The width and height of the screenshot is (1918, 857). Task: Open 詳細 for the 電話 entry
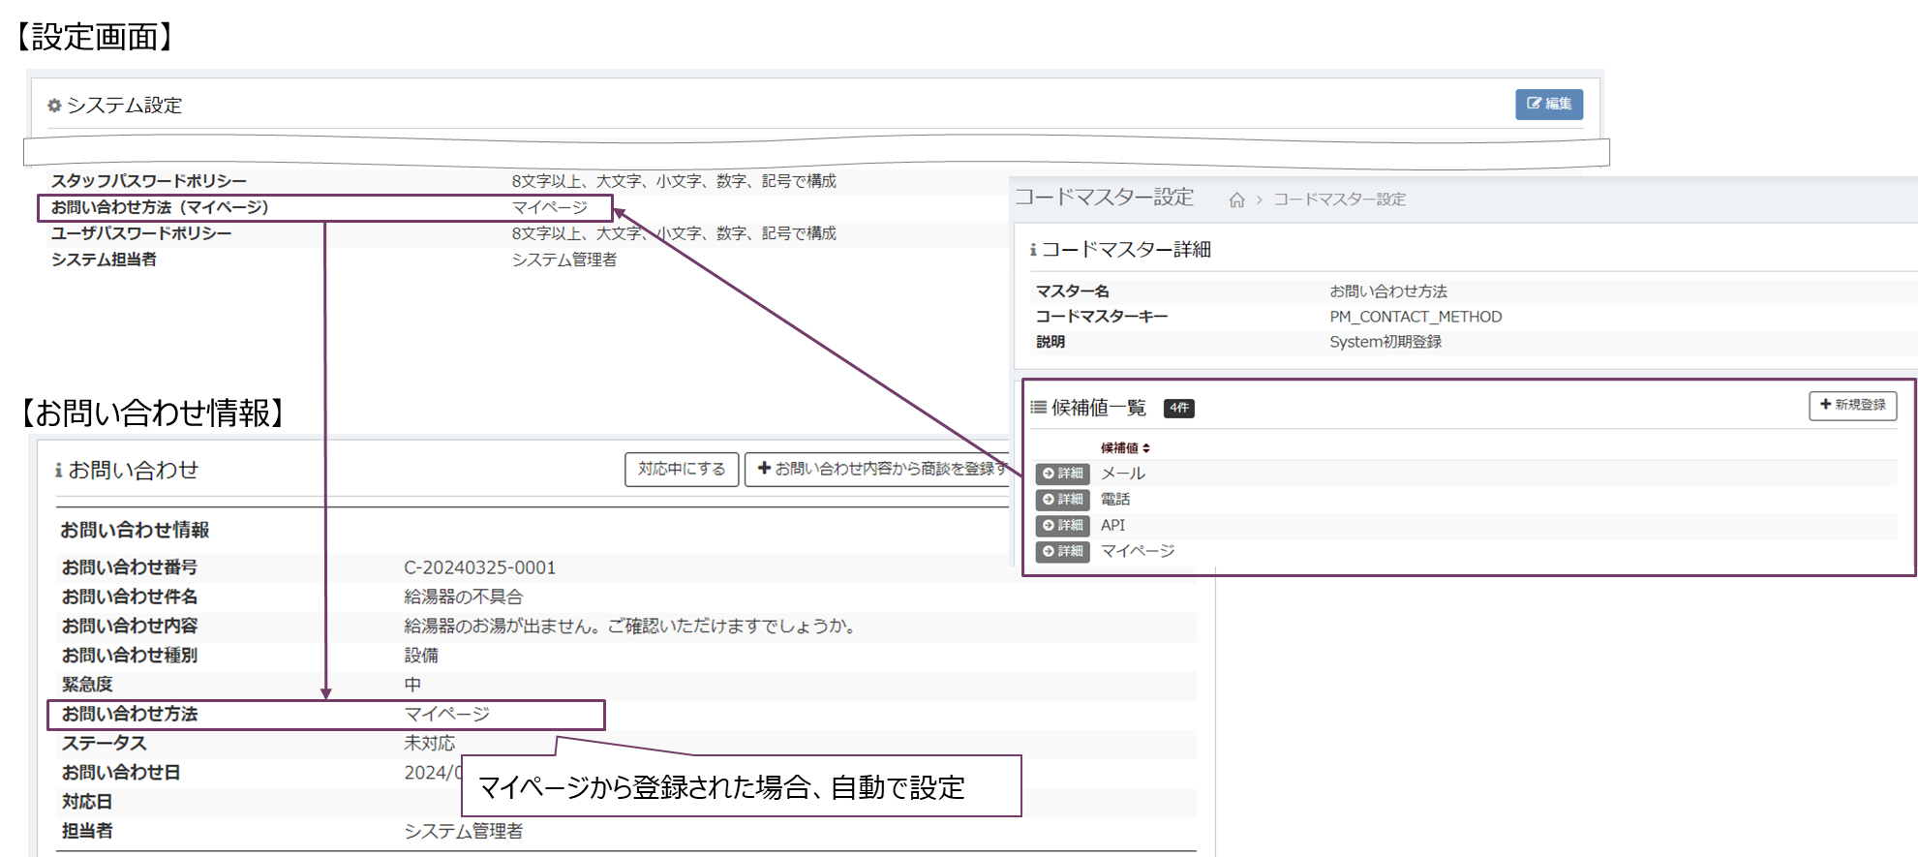tap(1062, 500)
